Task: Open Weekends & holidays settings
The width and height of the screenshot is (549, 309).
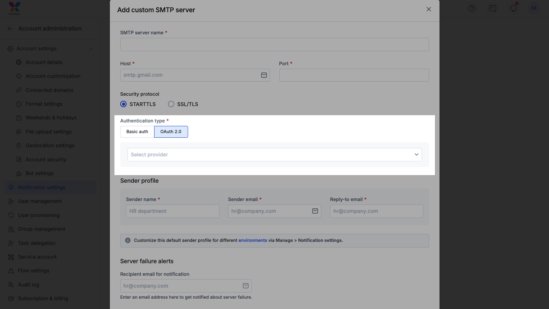Action: tap(51, 118)
